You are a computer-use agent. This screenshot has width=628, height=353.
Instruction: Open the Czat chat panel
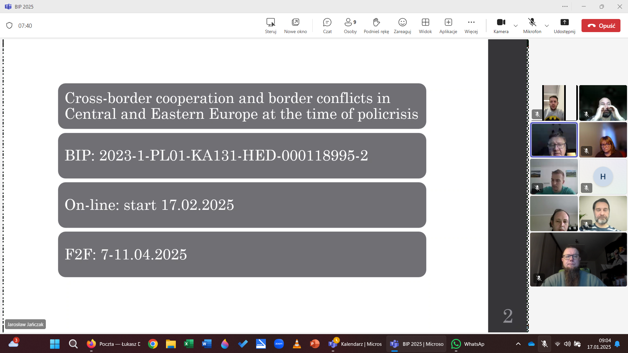pyautogui.click(x=327, y=26)
